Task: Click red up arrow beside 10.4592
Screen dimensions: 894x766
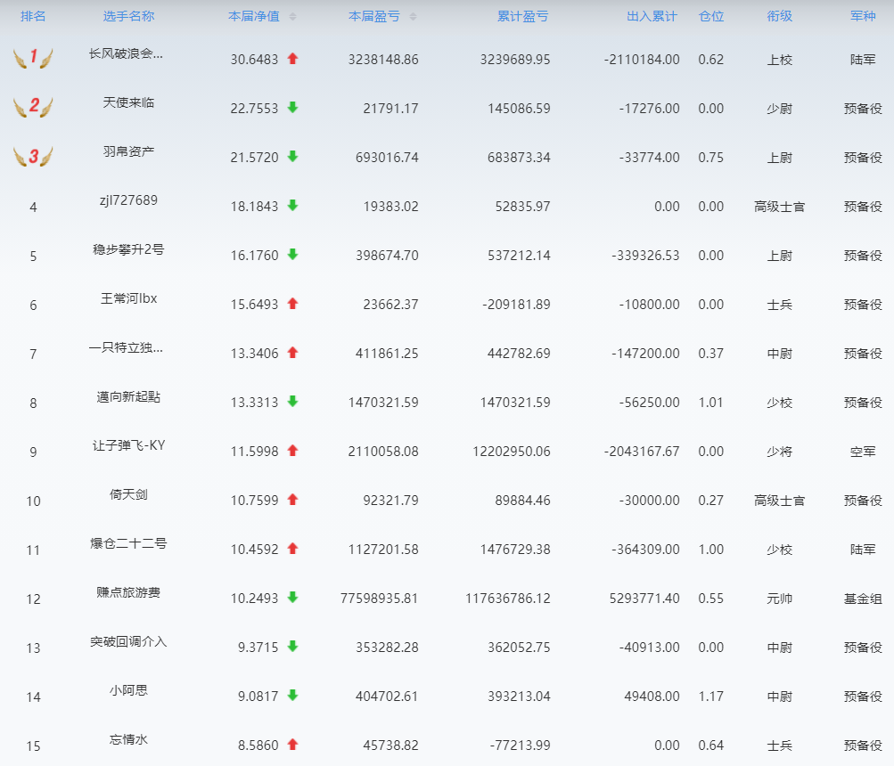Action: [293, 549]
